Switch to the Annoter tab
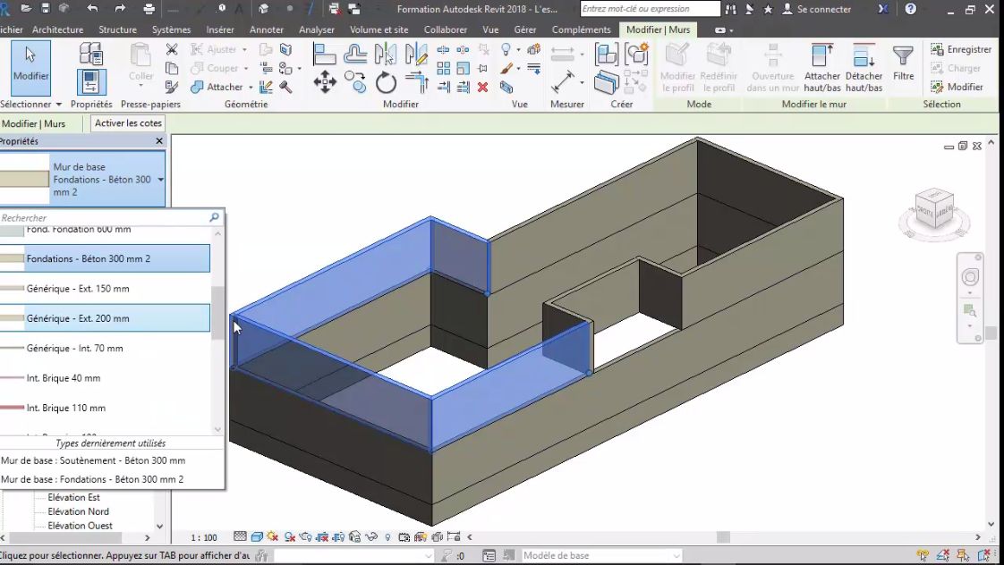Viewport: 1004px width, 565px height. click(266, 30)
